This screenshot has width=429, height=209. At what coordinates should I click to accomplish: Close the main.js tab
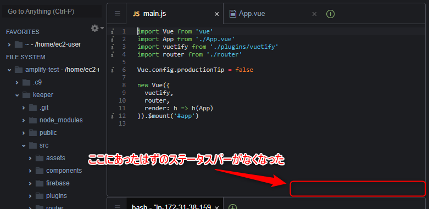coord(216,14)
